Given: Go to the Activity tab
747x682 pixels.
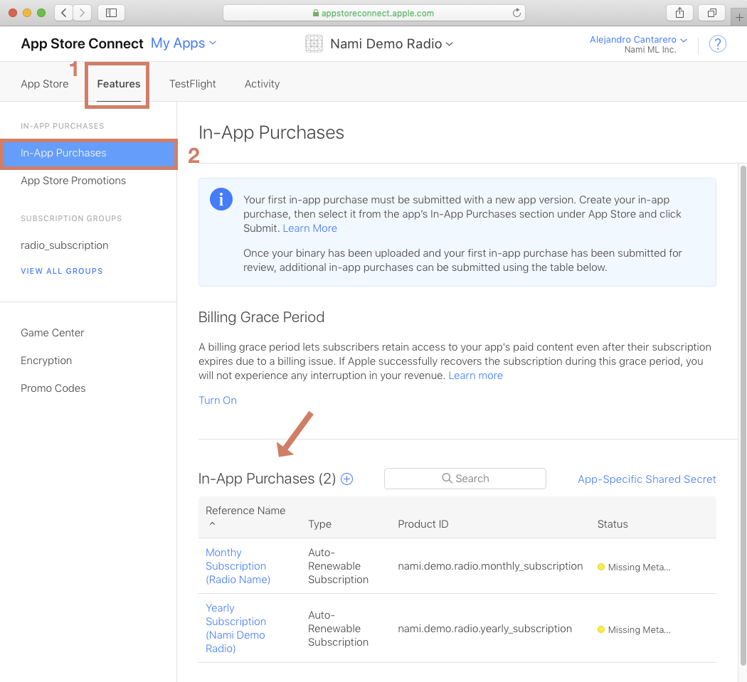Looking at the screenshot, I should 262,84.
